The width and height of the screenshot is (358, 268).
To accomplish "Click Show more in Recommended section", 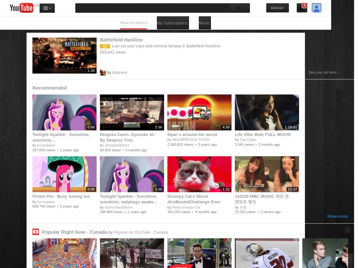I will click(337, 216).
